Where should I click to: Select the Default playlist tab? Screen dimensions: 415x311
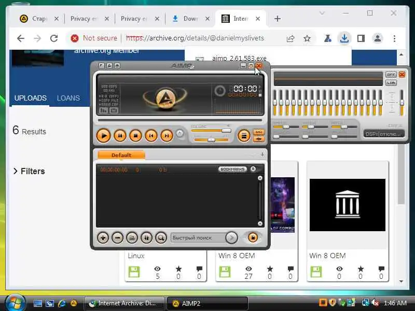121,155
